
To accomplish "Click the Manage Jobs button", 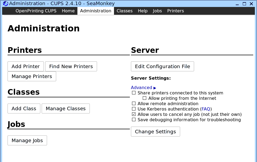I will (27, 141).
